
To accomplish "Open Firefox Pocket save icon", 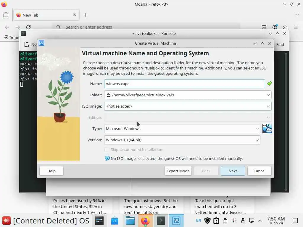I will coord(264,27).
